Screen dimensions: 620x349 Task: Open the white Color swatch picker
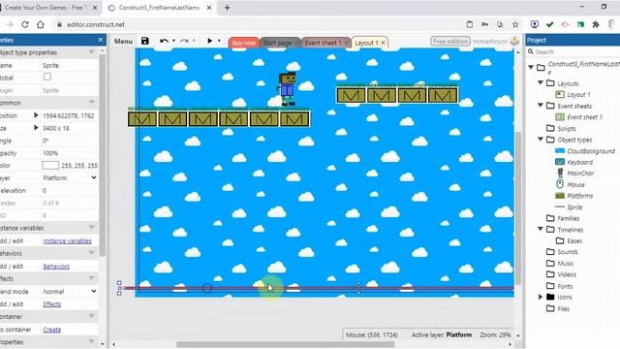tap(50, 166)
